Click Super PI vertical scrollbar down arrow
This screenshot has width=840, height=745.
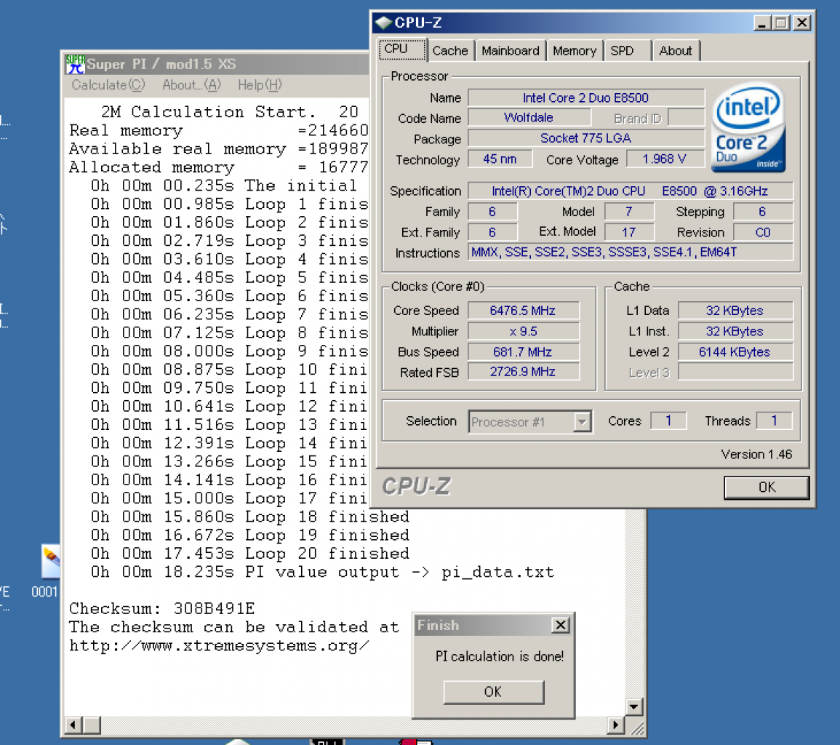click(x=634, y=707)
